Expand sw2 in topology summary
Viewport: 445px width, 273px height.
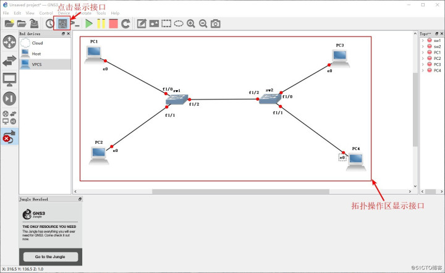click(423, 46)
